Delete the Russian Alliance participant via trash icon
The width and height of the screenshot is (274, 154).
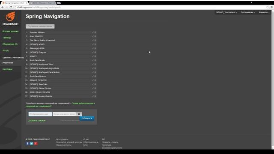point(95,33)
